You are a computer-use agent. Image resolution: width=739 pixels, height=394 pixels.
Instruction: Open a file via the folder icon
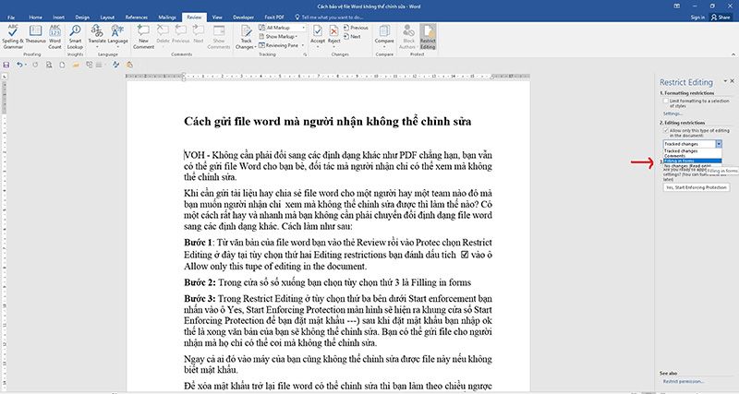(76, 65)
